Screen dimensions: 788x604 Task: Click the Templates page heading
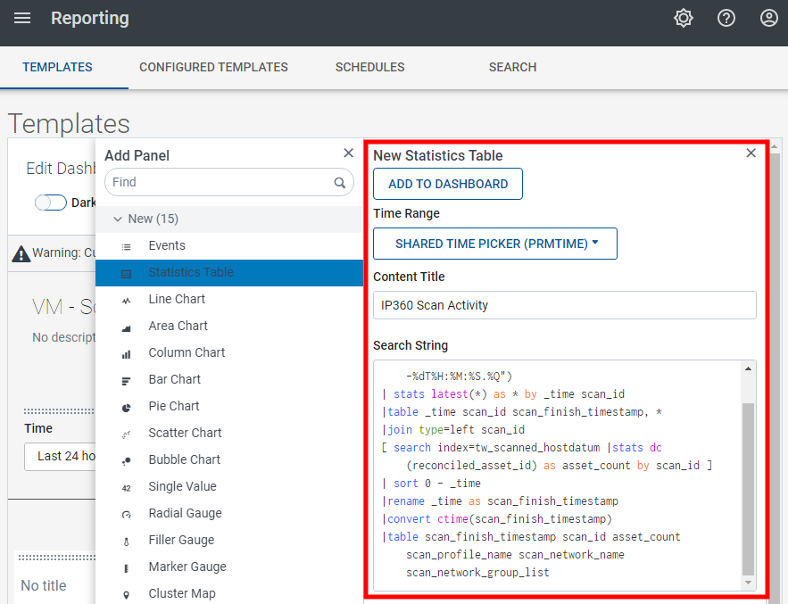pyautogui.click(x=69, y=124)
